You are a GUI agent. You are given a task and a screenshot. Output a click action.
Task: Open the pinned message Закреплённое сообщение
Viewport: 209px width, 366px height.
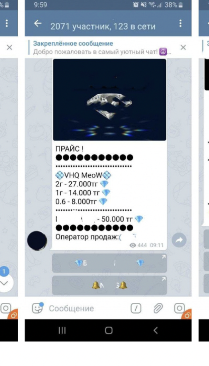coord(102,48)
